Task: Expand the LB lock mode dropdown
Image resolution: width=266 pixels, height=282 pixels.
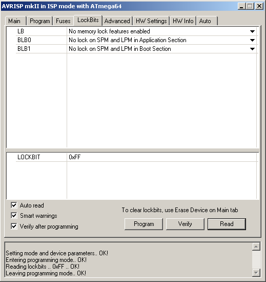Action: (x=252, y=31)
